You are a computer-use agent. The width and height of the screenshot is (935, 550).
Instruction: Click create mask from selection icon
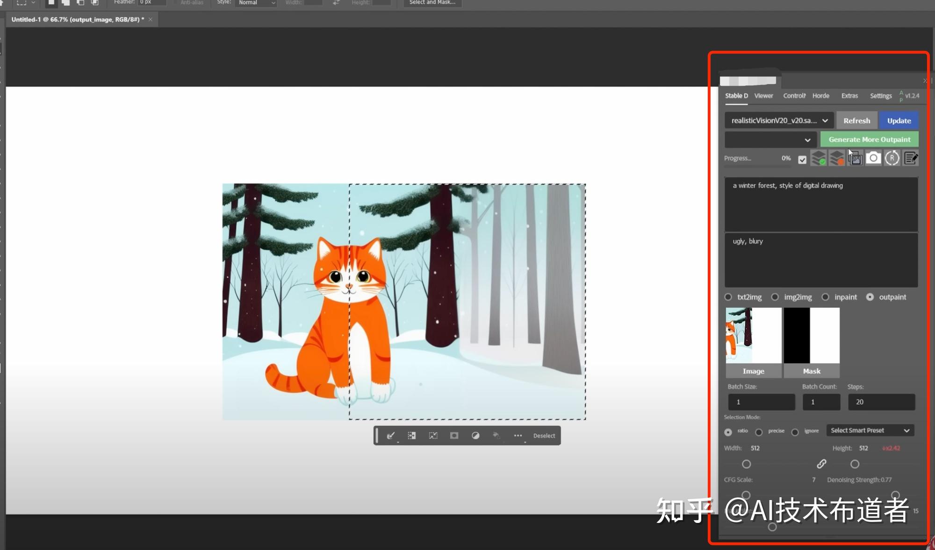coord(454,436)
